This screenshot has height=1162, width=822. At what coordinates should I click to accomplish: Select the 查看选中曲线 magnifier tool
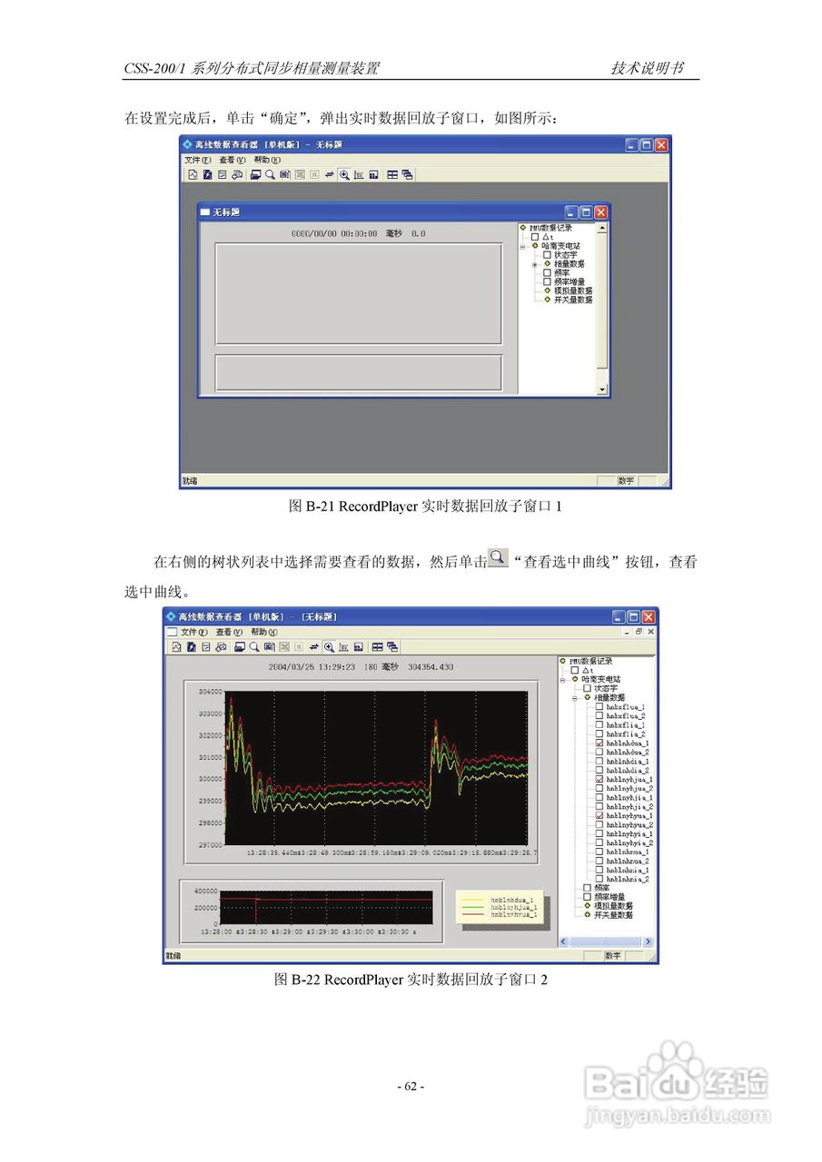pyautogui.click(x=253, y=646)
